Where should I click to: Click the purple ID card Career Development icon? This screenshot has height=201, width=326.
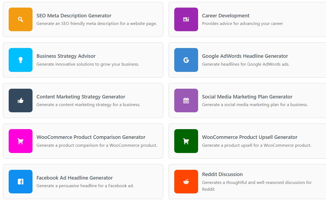pyautogui.click(x=186, y=19)
